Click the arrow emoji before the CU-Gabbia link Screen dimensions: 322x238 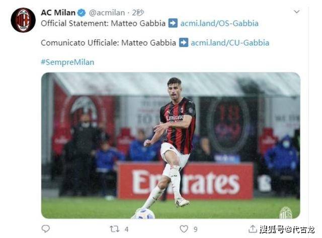[x=184, y=42]
